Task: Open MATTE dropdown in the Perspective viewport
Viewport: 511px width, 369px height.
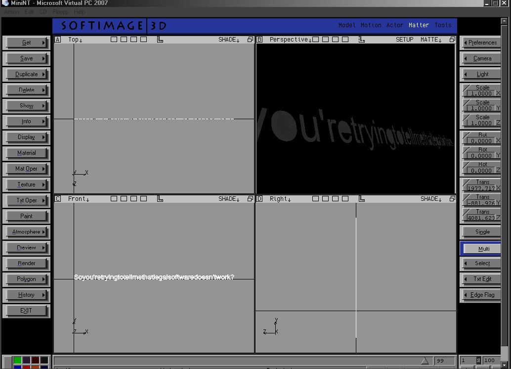Action: [x=431, y=40]
